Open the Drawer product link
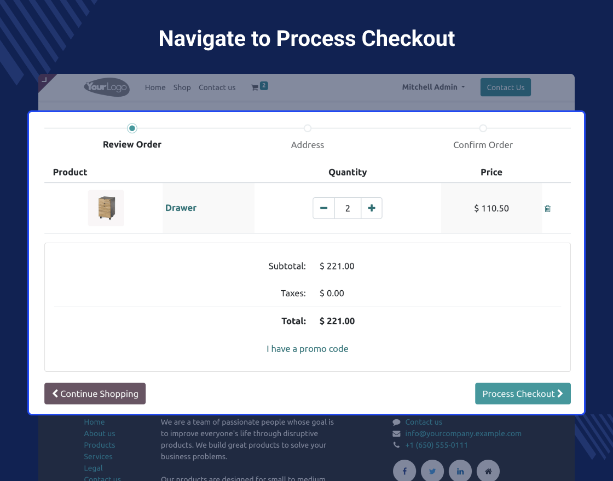The width and height of the screenshot is (613, 481). click(181, 208)
